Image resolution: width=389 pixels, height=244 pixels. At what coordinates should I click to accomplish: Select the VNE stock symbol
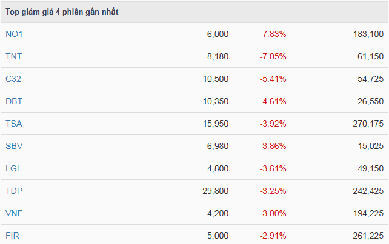point(14,214)
